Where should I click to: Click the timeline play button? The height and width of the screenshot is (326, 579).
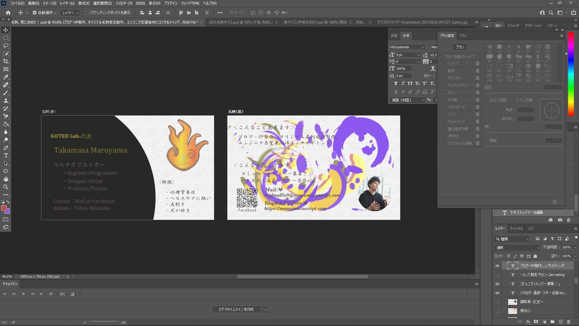point(23,294)
